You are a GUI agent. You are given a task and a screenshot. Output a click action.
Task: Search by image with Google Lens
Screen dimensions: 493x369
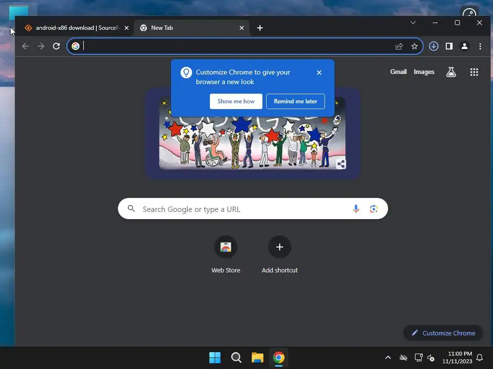(374, 209)
